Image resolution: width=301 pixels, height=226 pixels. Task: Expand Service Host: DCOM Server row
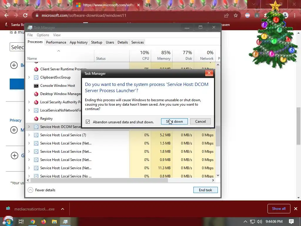tap(29, 127)
